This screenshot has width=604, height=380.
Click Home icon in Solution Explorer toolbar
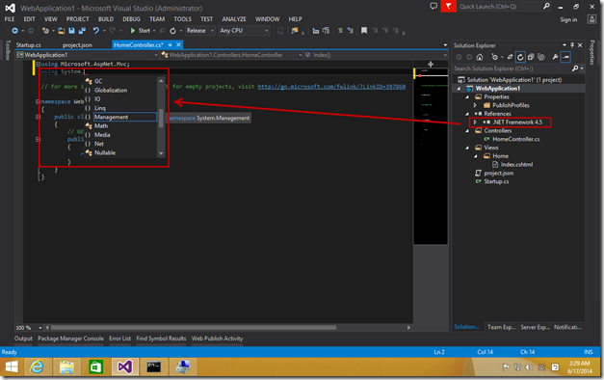tap(480, 57)
